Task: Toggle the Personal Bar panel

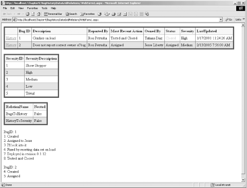Action: point(53,14)
